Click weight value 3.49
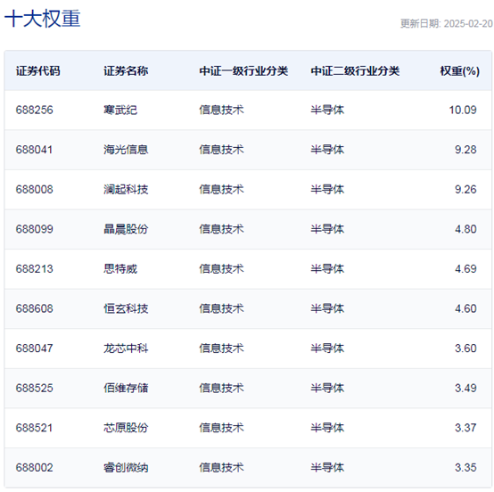The height and width of the screenshot is (492, 494). (x=465, y=388)
